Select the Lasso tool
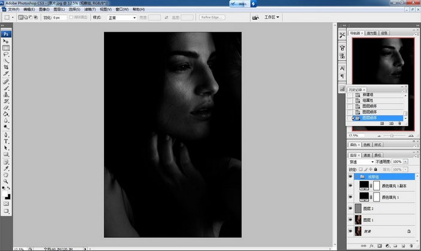 pyautogui.click(x=6, y=54)
